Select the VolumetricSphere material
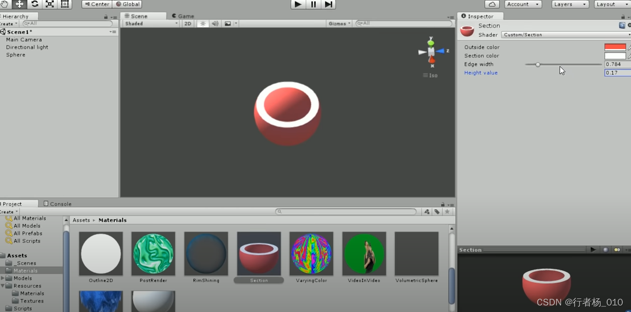This screenshot has width=631, height=312. (x=416, y=257)
